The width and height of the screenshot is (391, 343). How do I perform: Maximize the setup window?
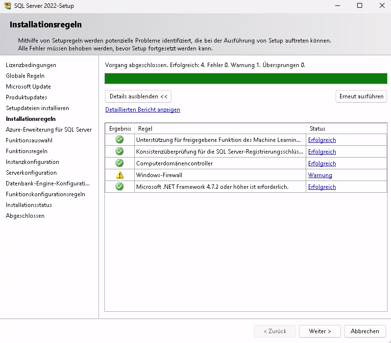click(359, 6)
